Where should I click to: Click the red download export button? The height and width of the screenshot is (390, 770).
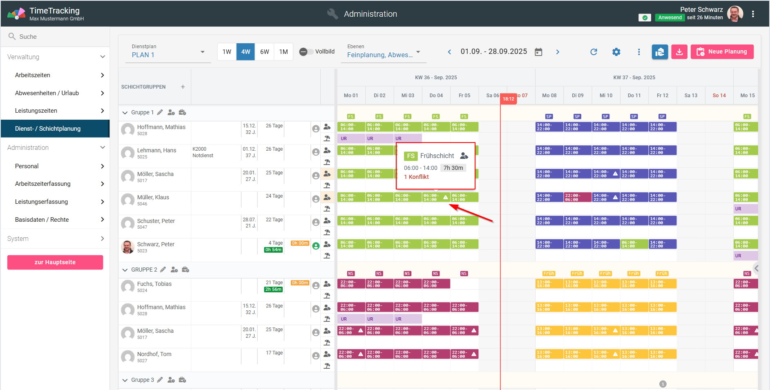(679, 52)
